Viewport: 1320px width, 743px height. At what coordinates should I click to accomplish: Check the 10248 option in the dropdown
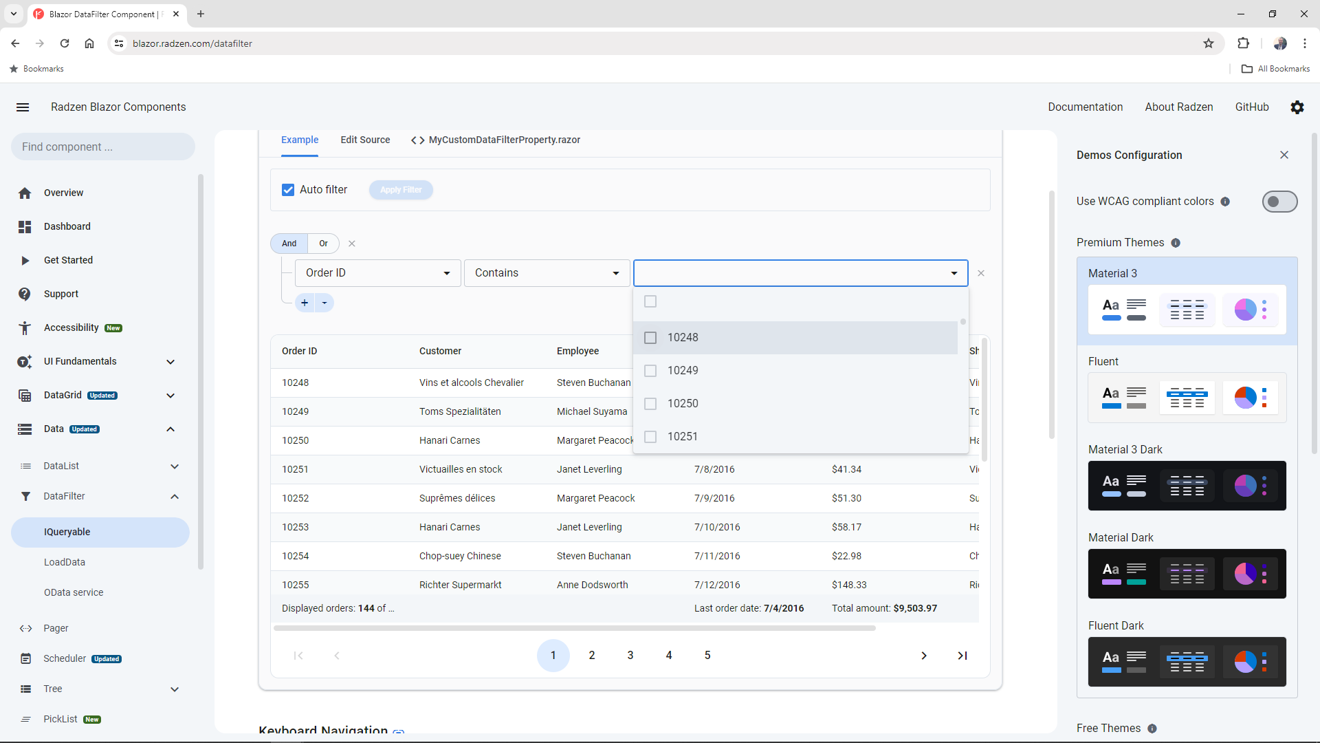tap(650, 337)
